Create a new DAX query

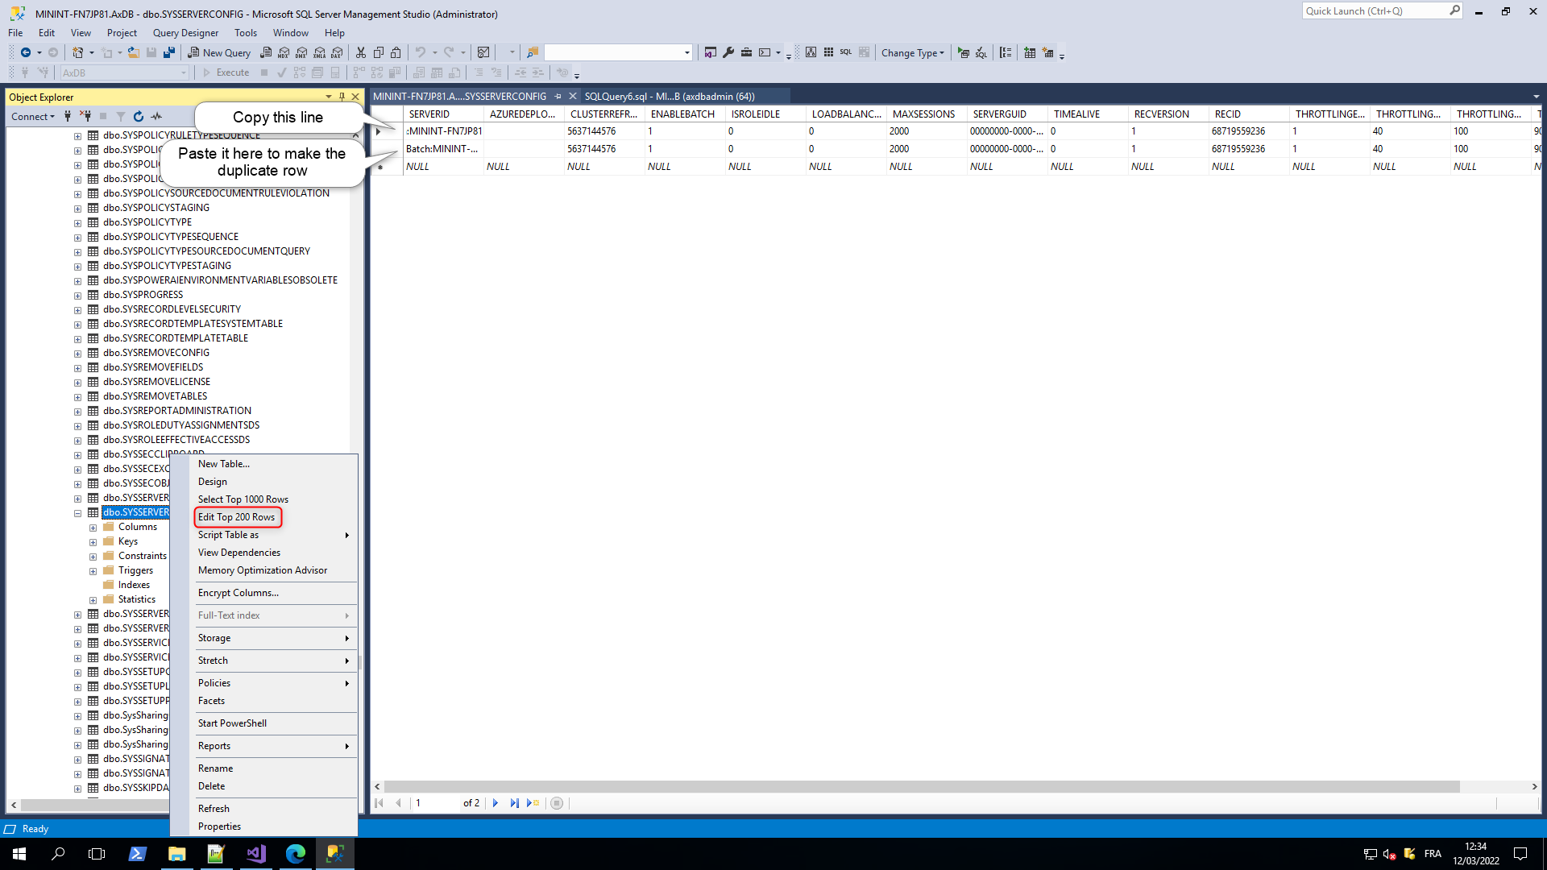point(337,52)
